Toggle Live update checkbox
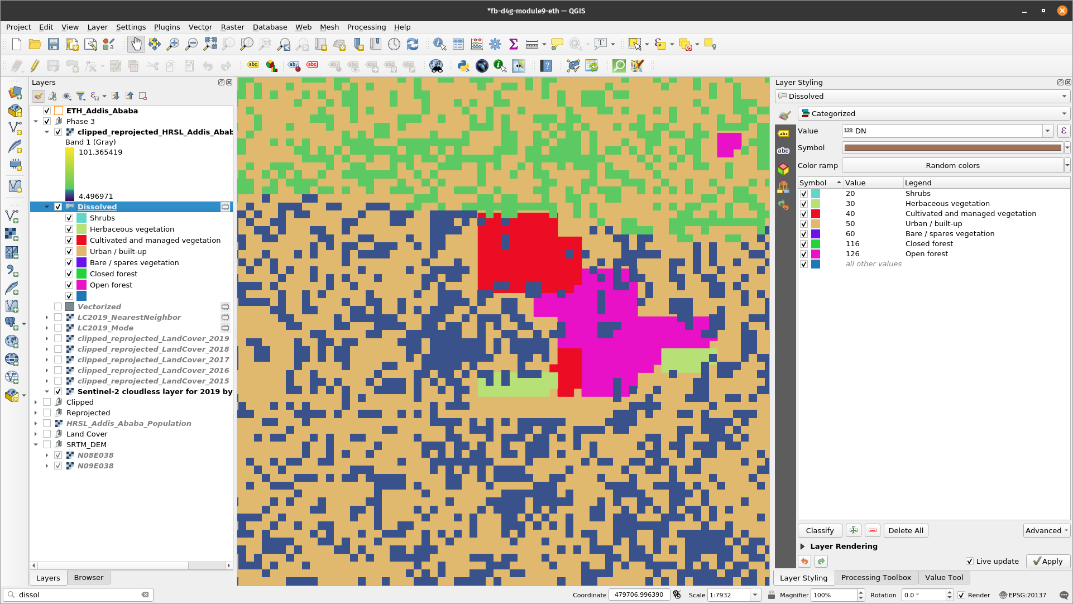The image size is (1073, 604). 970,561
